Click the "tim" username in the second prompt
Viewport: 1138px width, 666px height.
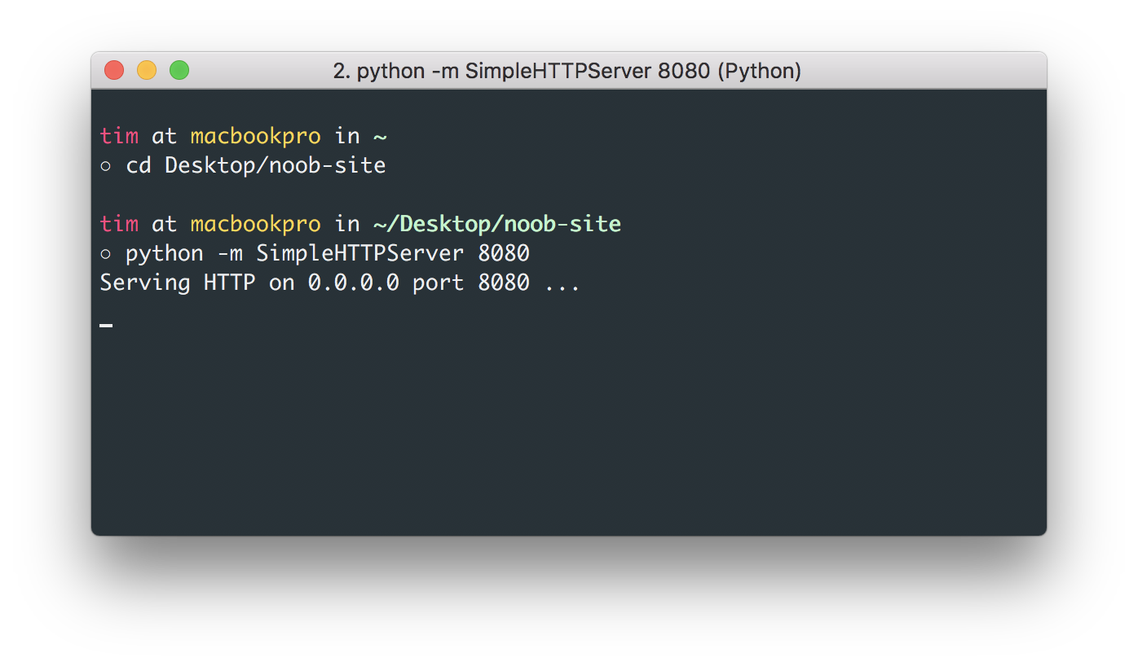tap(119, 224)
